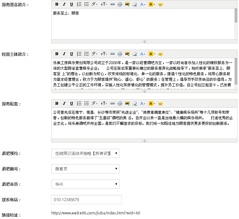Insert image in 经营主体简介 editor
The image size is (239, 219).
127,54
